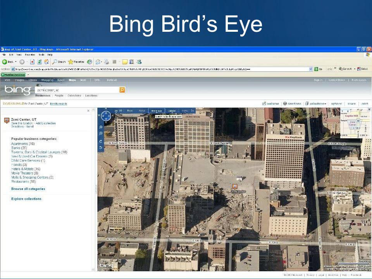Click the Convert toolbar button
This screenshot has height=279, width=372.
pos(345,69)
